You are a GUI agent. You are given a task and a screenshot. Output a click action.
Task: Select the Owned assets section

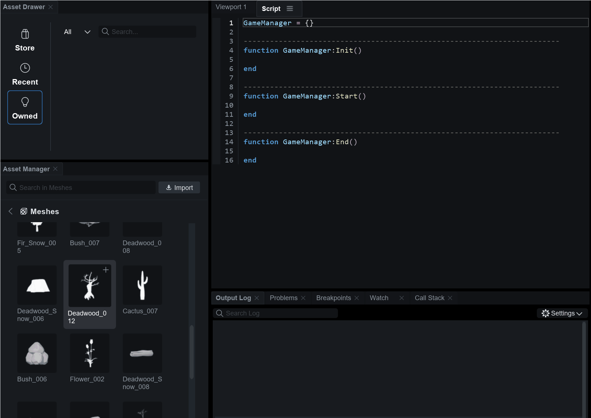(x=25, y=108)
